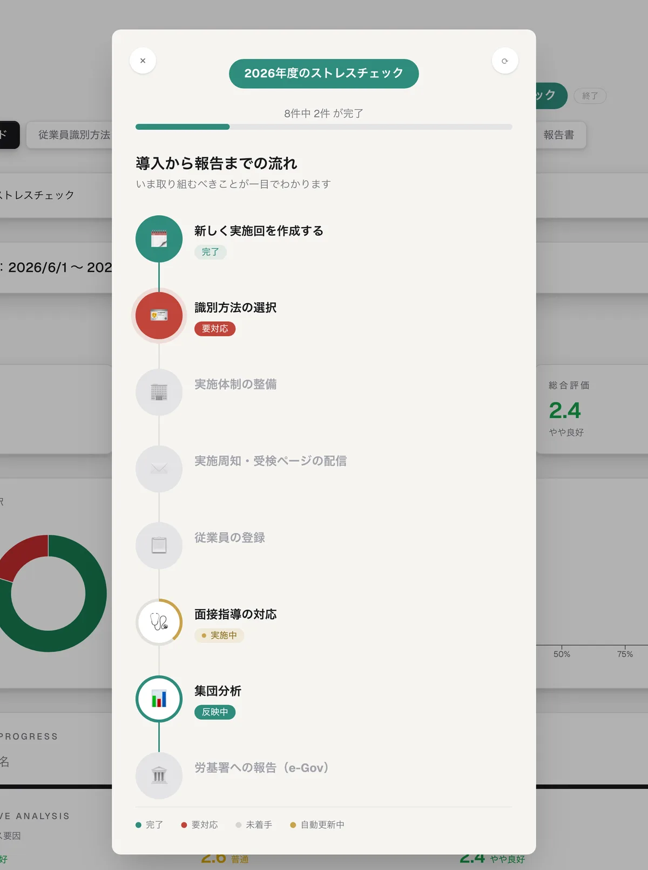Click the bar chart icon for 集団分析
Image resolution: width=648 pixels, height=870 pixels.
coord(159,699)
